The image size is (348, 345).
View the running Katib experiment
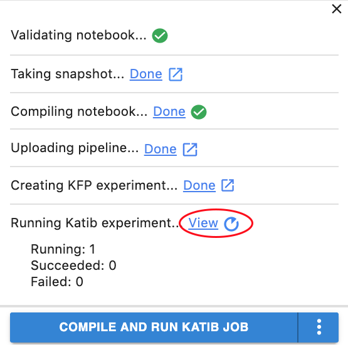tap(203, 223)
